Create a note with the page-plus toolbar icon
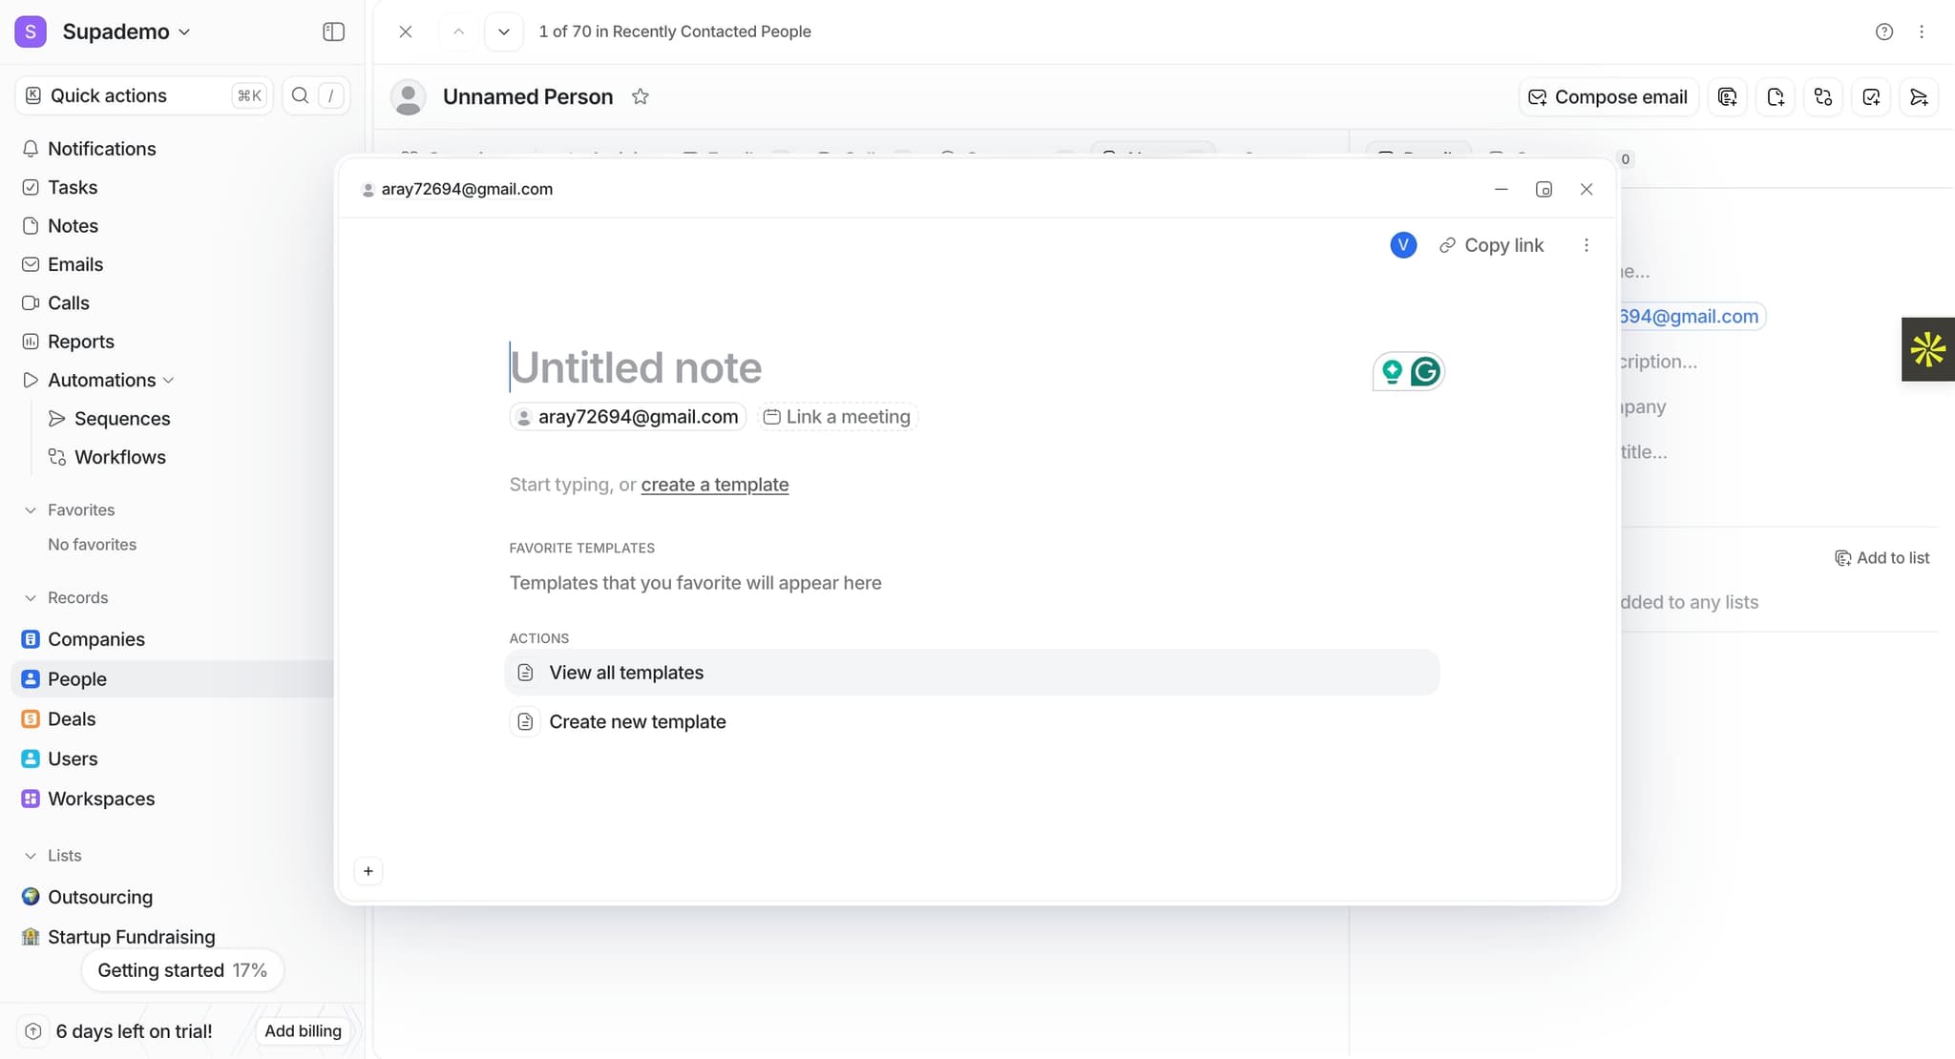1955x1059 pixels. point(1776,96)
